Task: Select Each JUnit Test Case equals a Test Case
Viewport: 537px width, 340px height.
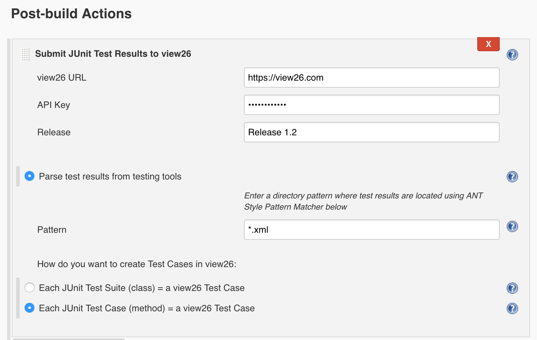Action: pos(30,308)
